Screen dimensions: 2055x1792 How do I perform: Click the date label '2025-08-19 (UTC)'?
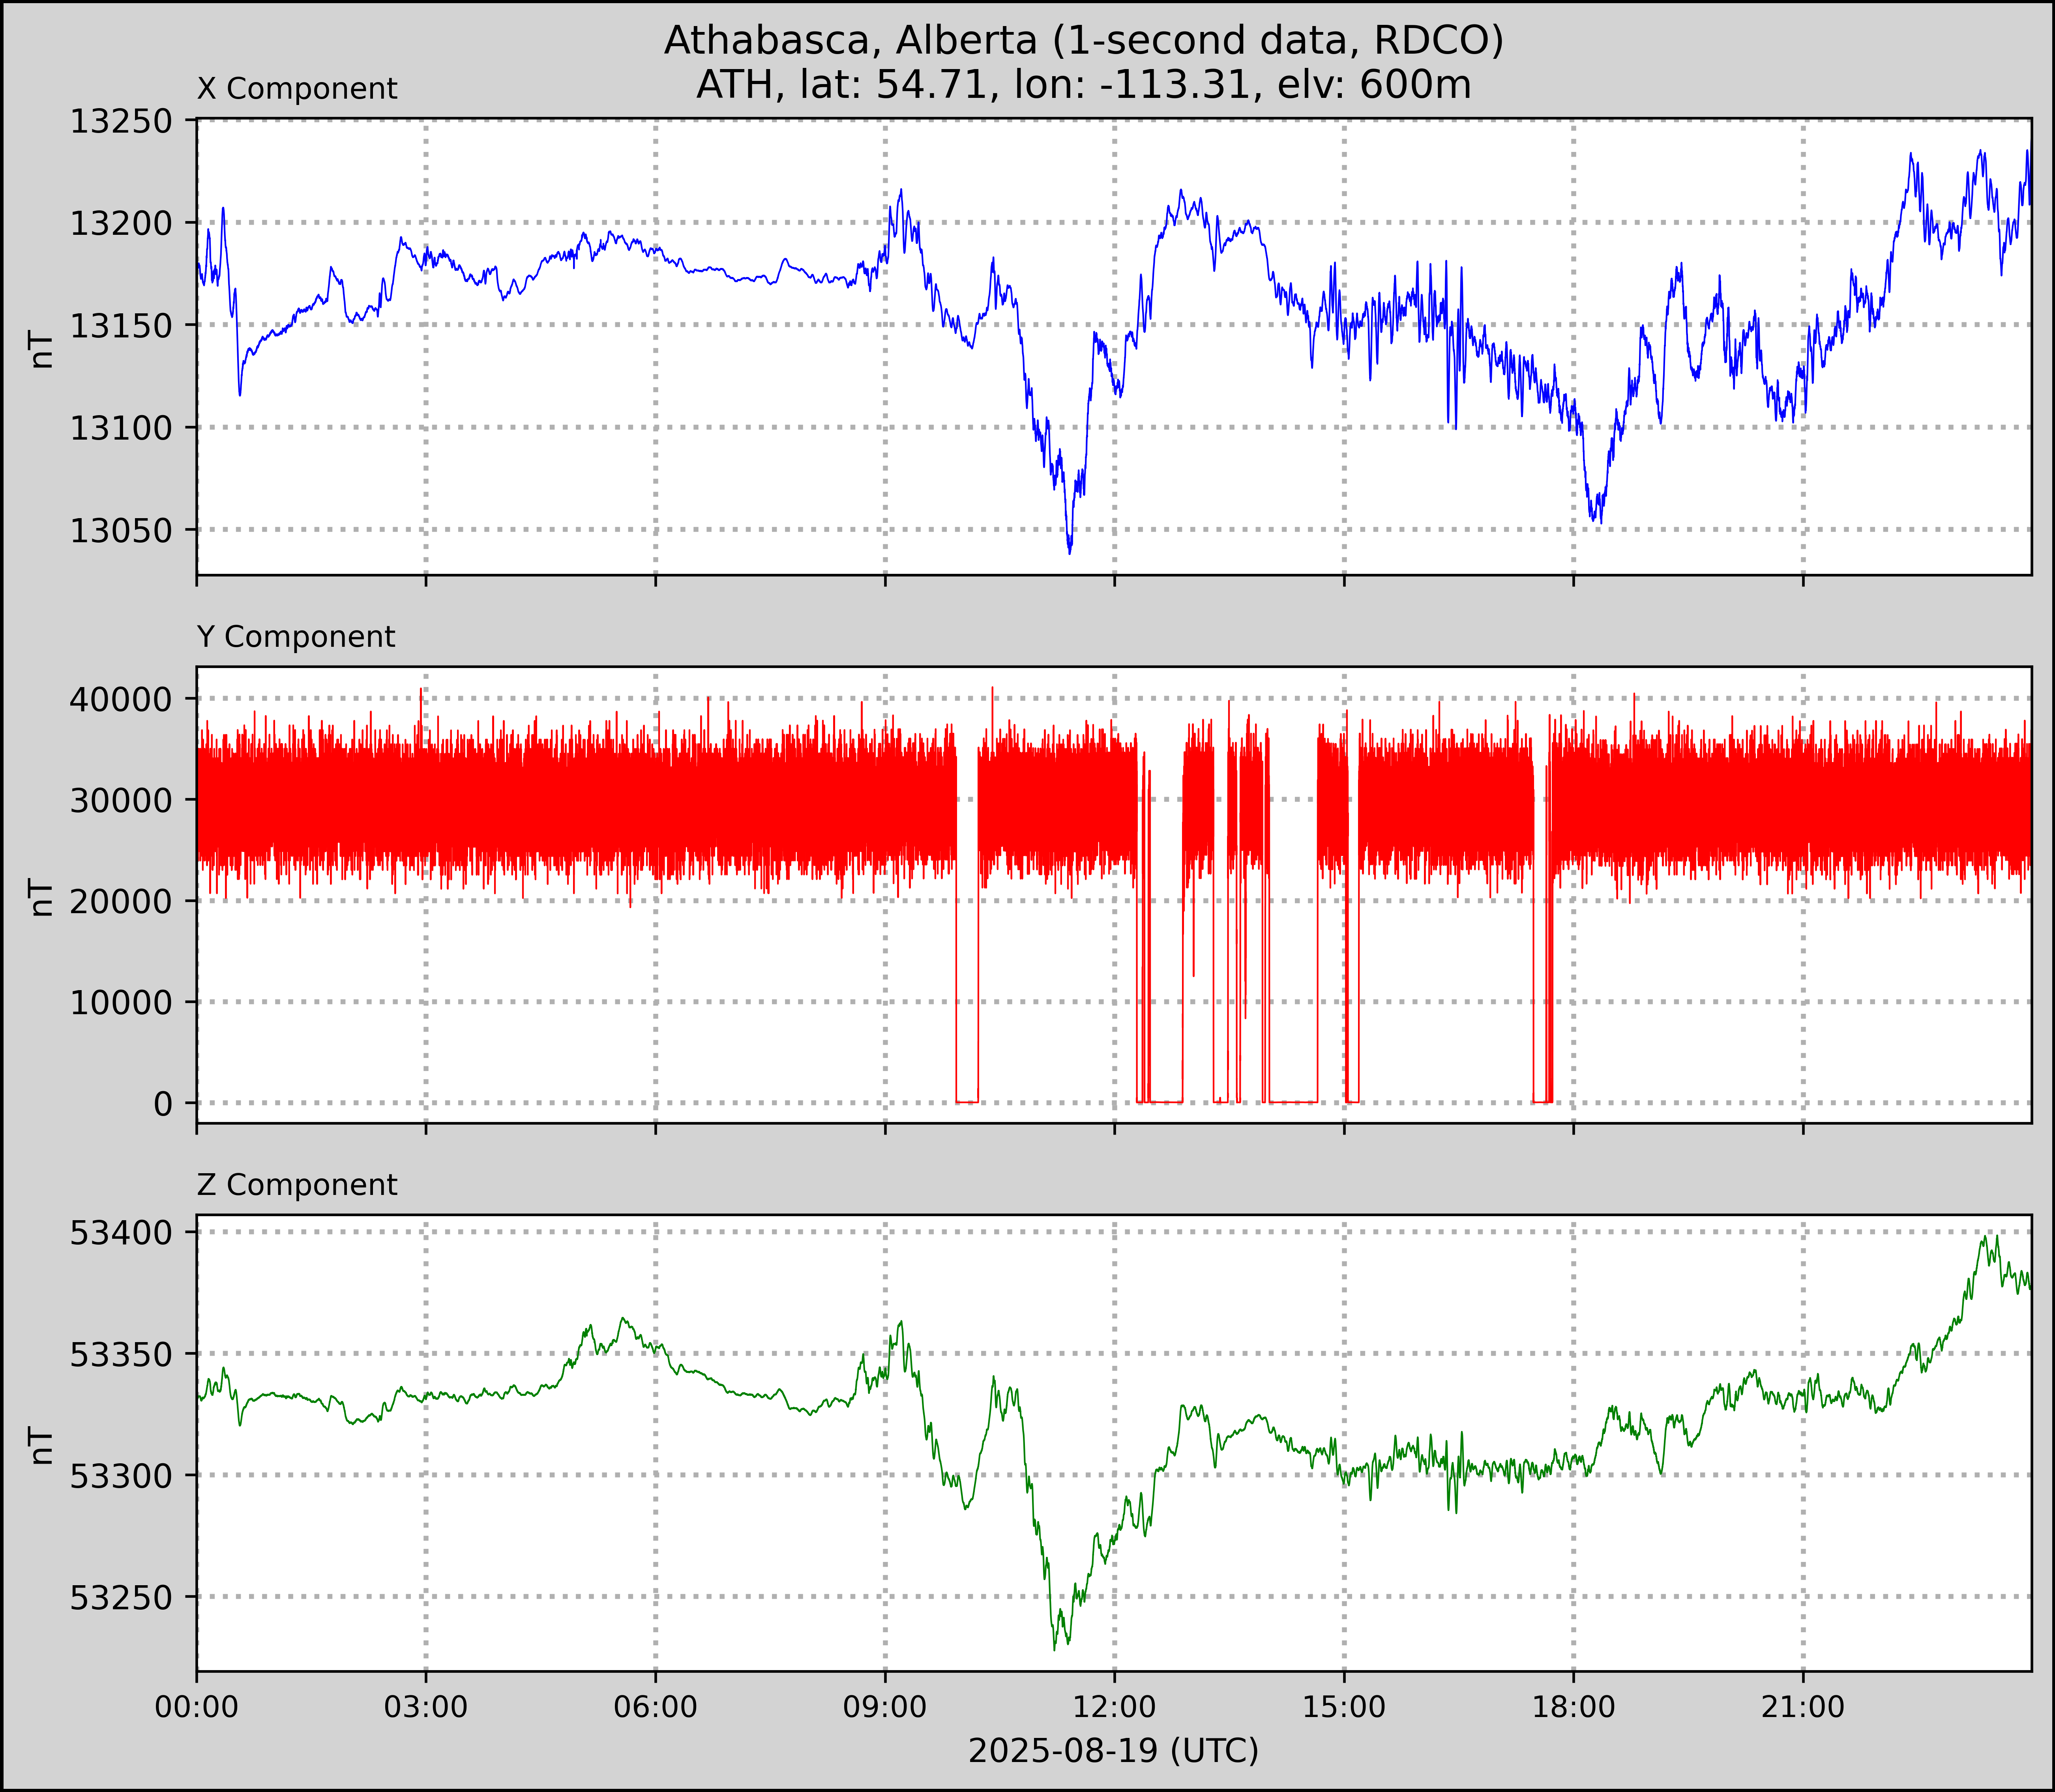(x=1113, y=1750)
